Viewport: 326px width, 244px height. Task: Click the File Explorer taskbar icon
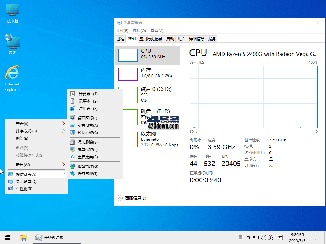(24, 237)
